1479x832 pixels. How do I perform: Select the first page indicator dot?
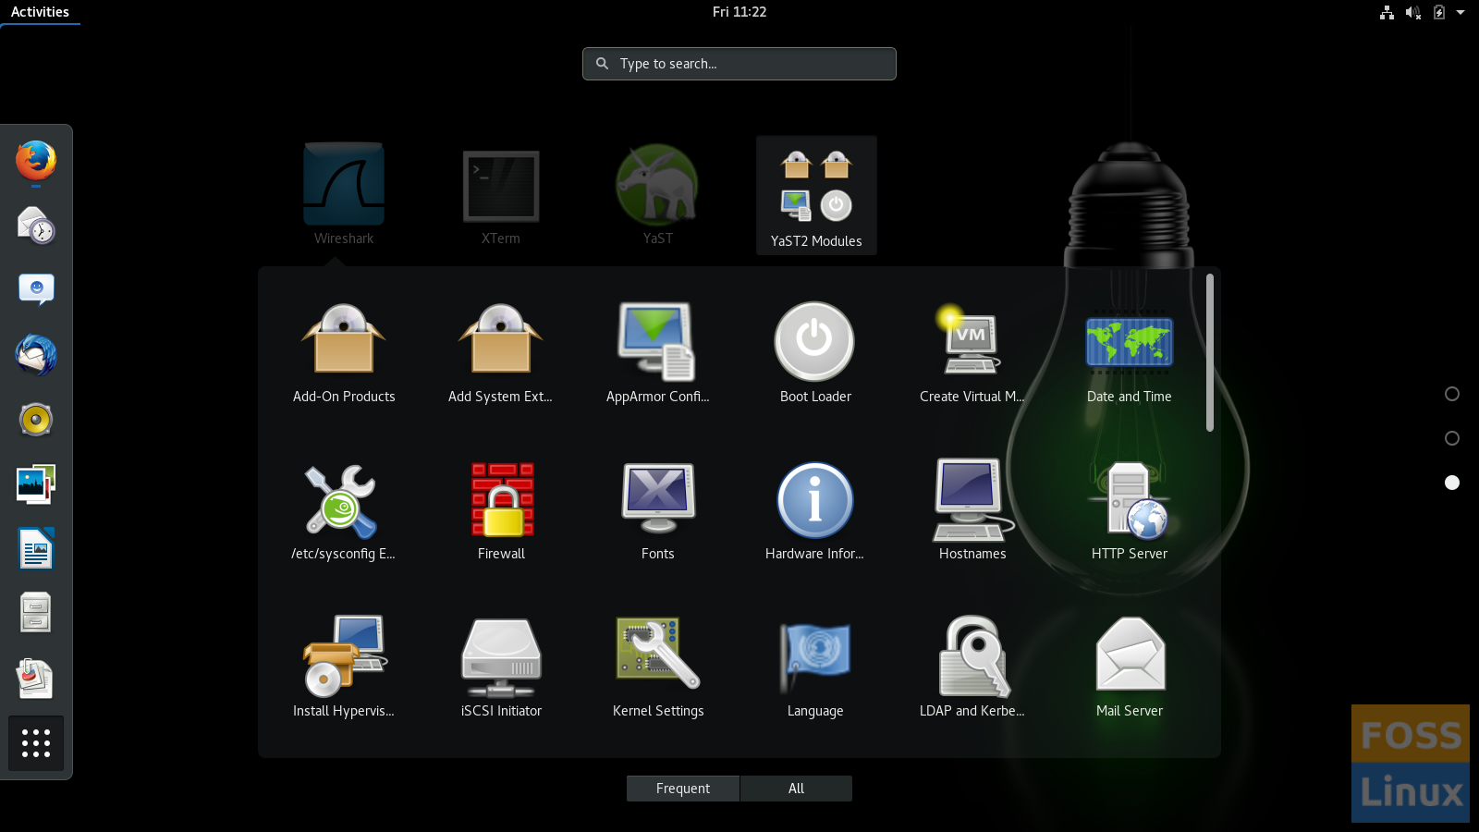pos(1452,394)
